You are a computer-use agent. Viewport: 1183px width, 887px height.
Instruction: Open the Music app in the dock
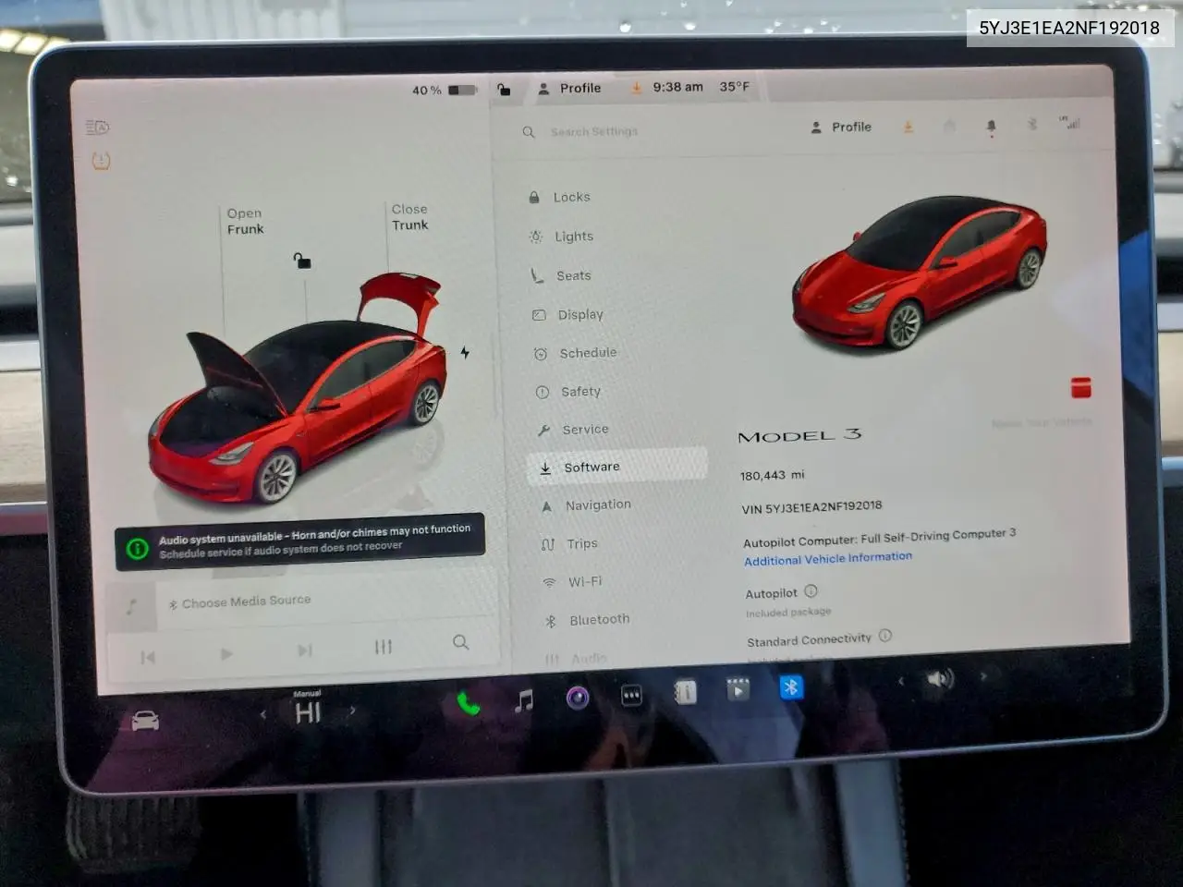click(524, 700)
